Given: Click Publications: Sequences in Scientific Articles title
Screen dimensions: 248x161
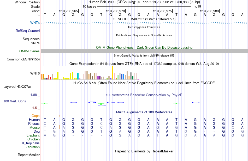Looking at the screenshot, I should tap(144, 35).
